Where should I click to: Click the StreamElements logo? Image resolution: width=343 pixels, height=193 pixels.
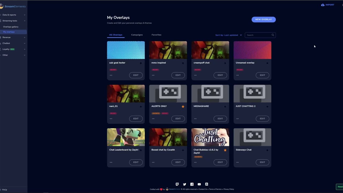click(x=13, y=6)
